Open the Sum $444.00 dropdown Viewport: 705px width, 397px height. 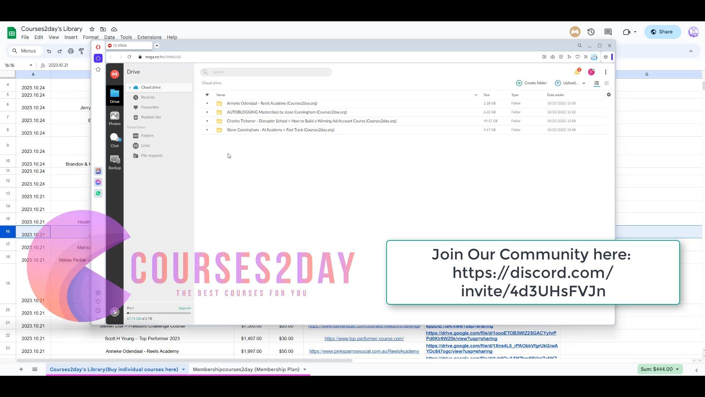pyautogui.click(x=660, y=369)
